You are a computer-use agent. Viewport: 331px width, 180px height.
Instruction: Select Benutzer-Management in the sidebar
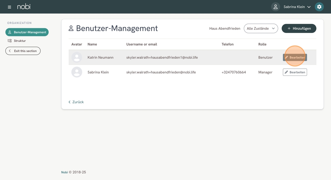27,32
